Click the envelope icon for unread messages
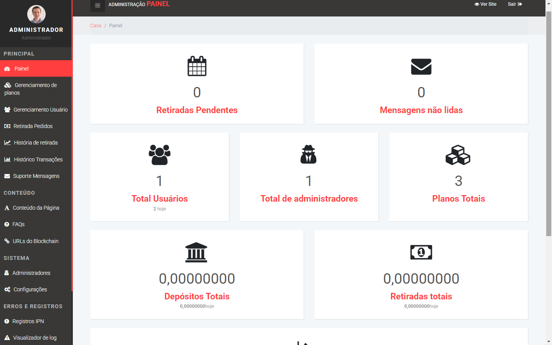Image resolution: width=552 pixels, height=345 pixels. pyautogui.click(x=421, y=67)
